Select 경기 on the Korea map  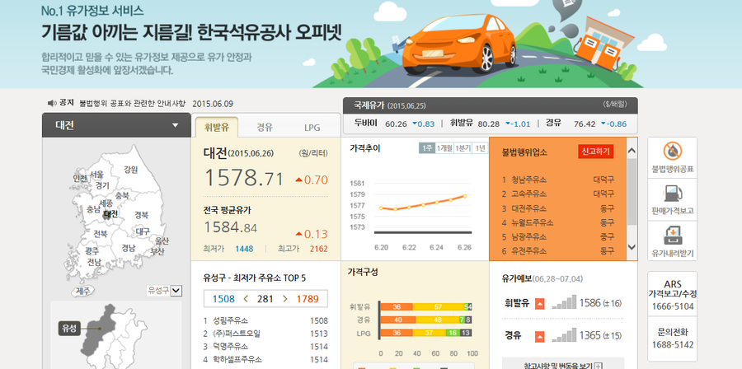[101, 185]
